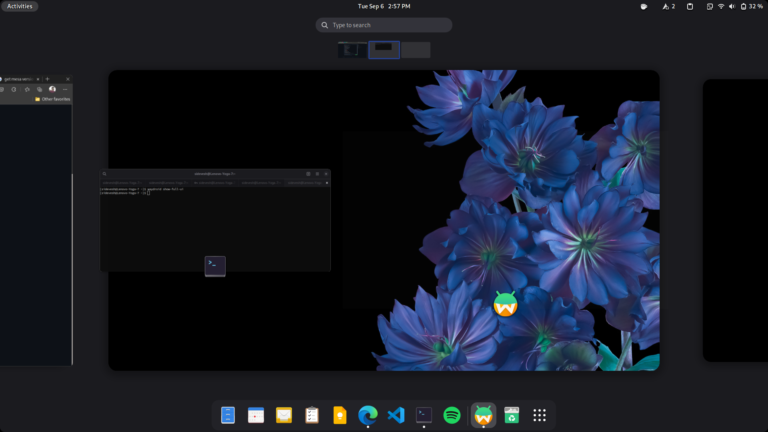Open Spotify from the dock
This screenshot has height=432, width=768.
(452, 415)
